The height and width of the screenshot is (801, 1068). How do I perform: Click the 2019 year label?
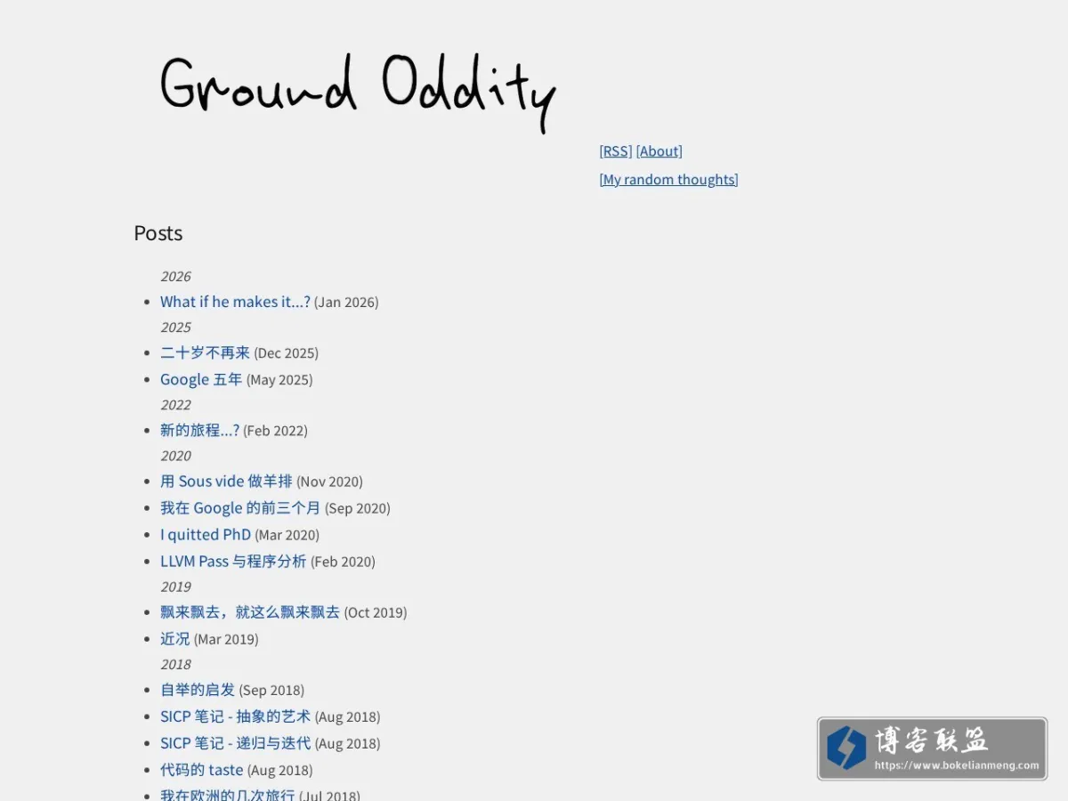pyautogui.click(x=176, y=586)
